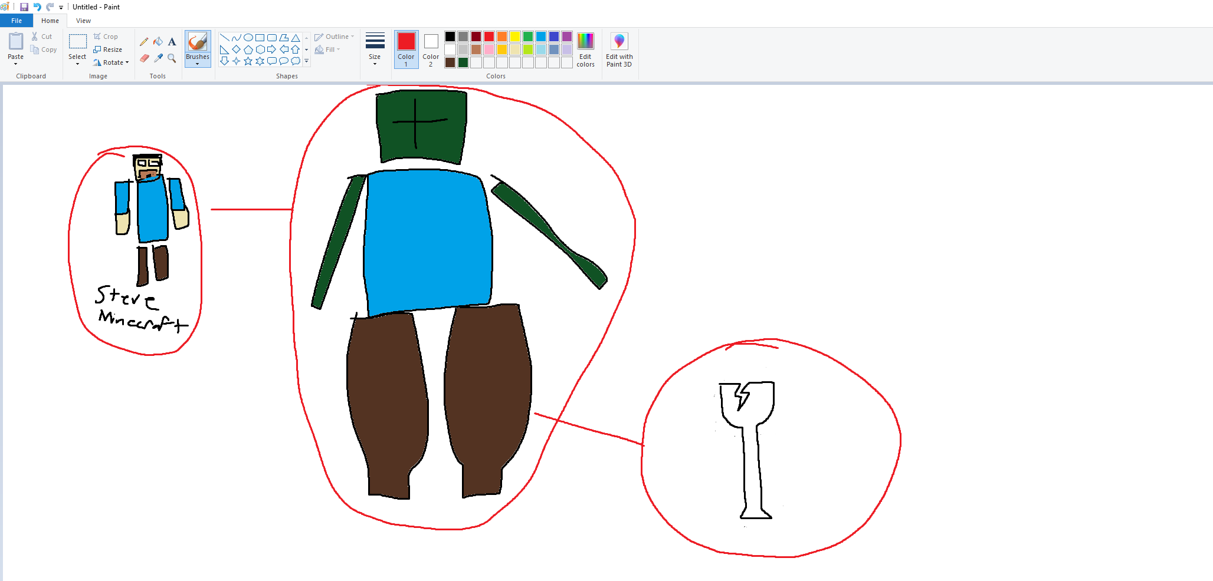
Task: Select the Oval shape
Action: 248,38
